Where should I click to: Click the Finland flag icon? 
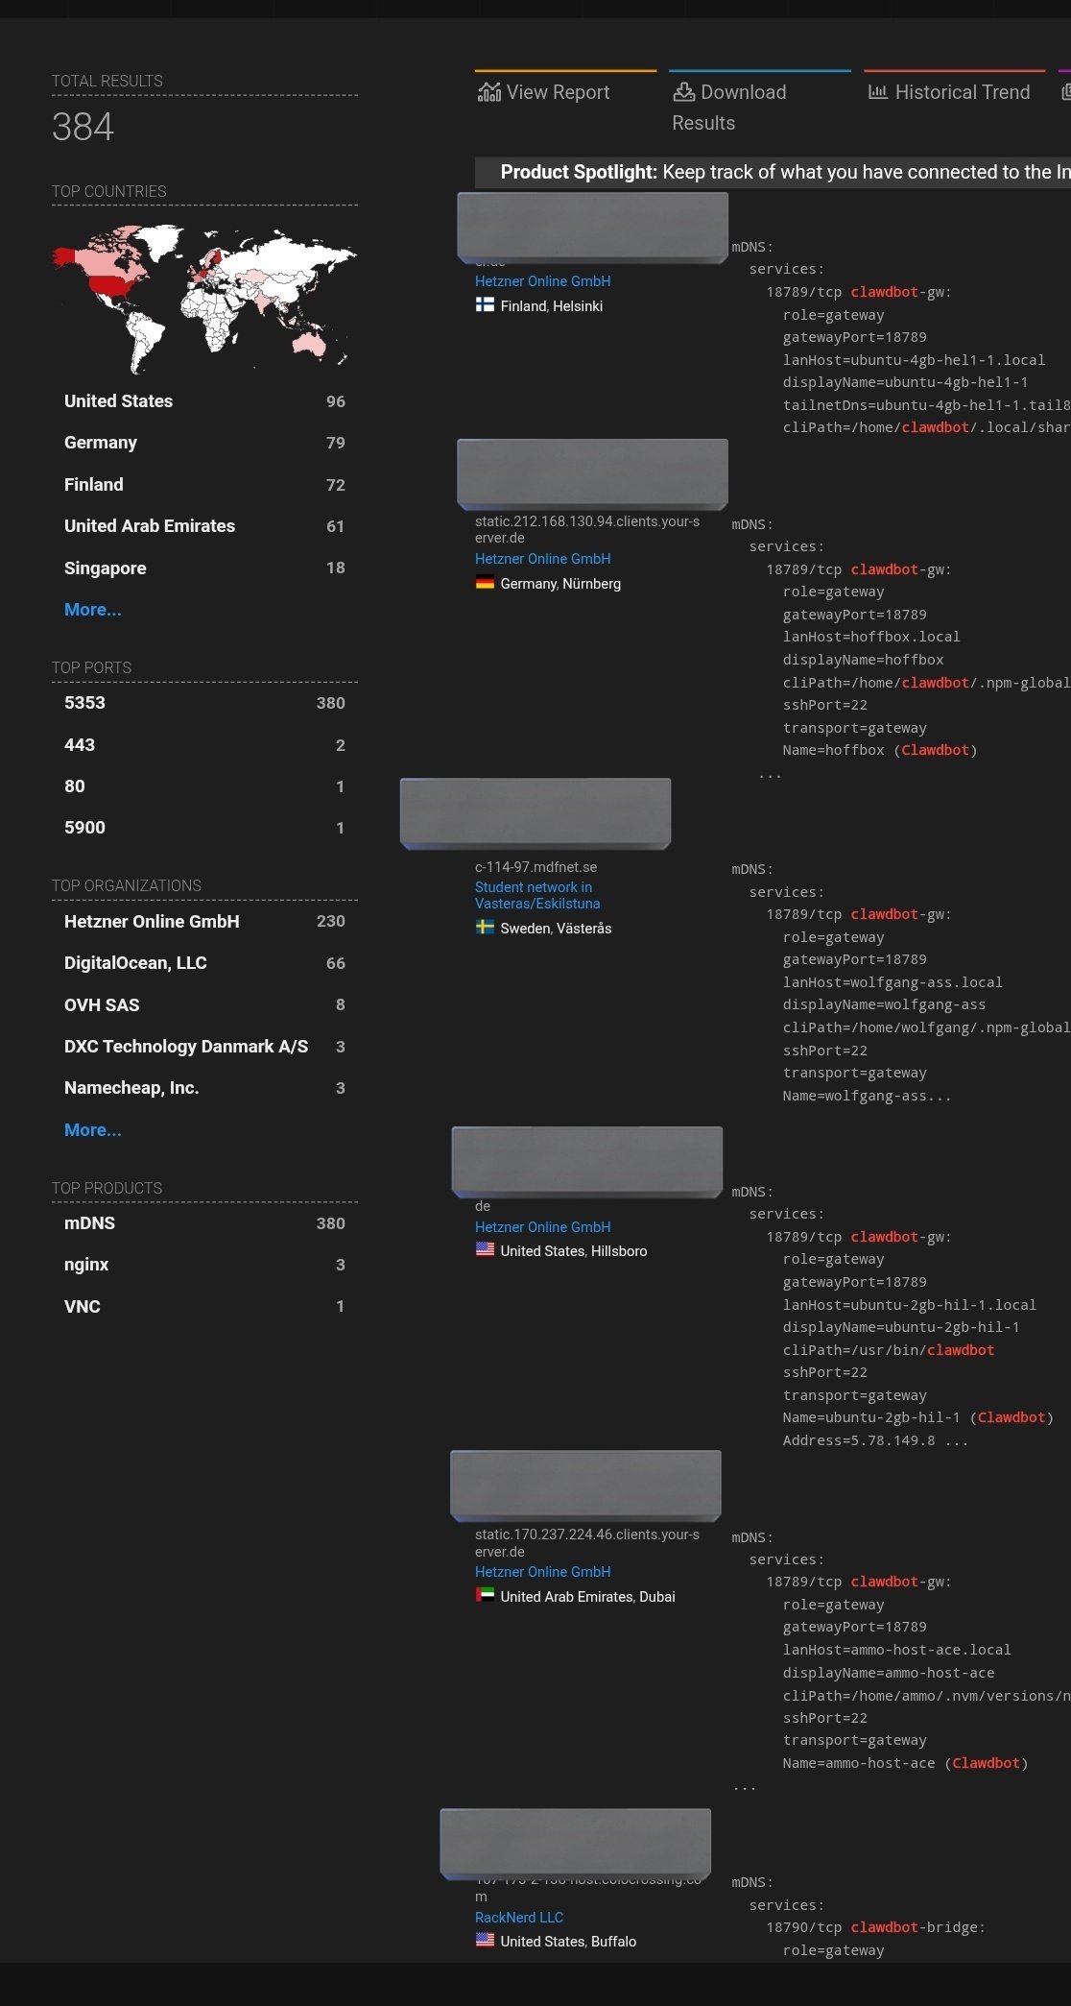485,305
